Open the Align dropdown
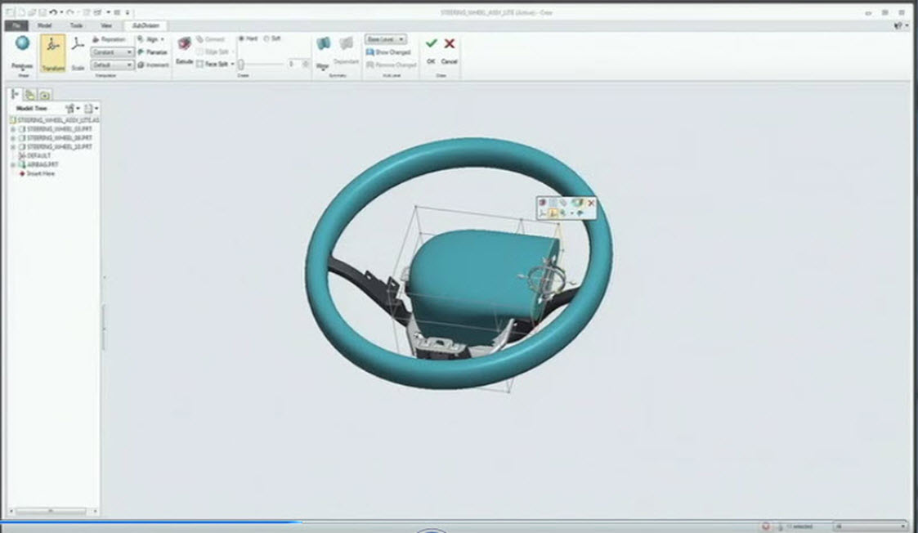 click(151, 39)
